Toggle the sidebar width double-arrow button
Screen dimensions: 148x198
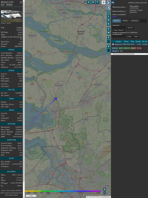(113, 3)
